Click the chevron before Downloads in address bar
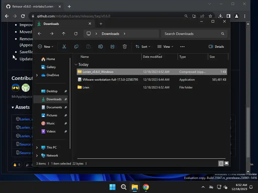This screenshot has width=258, height=193. pos(96,34)
